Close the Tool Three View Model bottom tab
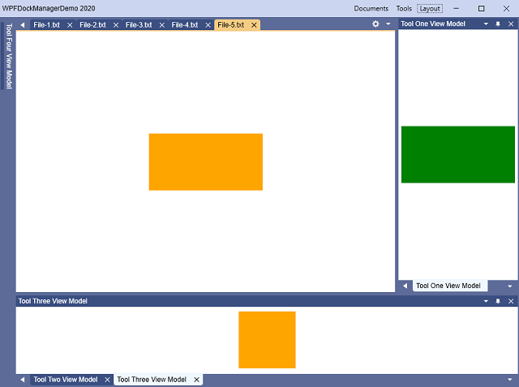This screenshot has width=519, height=387. tap(196, 380)
